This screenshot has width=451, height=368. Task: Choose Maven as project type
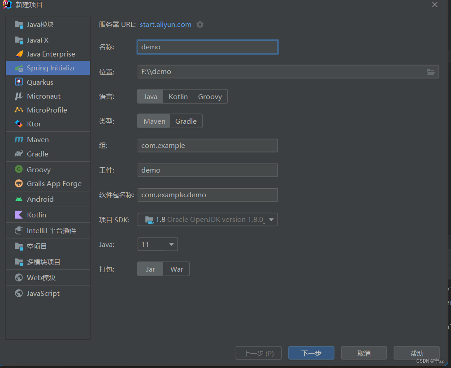[x=154, y=121]
